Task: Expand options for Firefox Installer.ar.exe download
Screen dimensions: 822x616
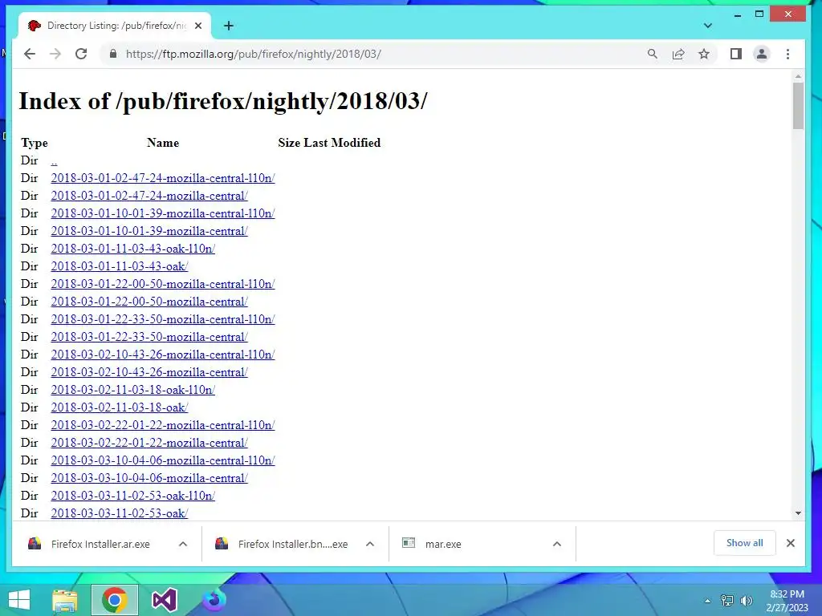Action: click(183, 545)
